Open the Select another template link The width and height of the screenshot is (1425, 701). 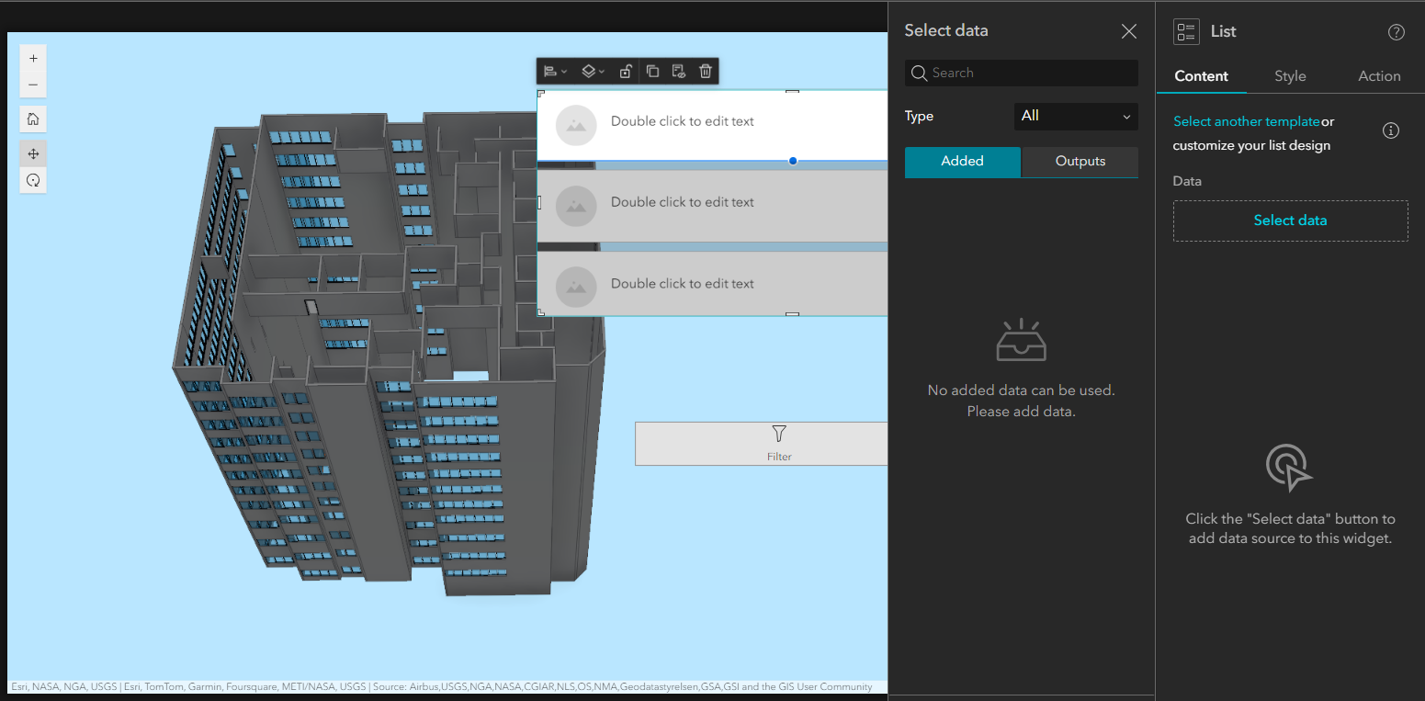click(x=1246, y=120)
